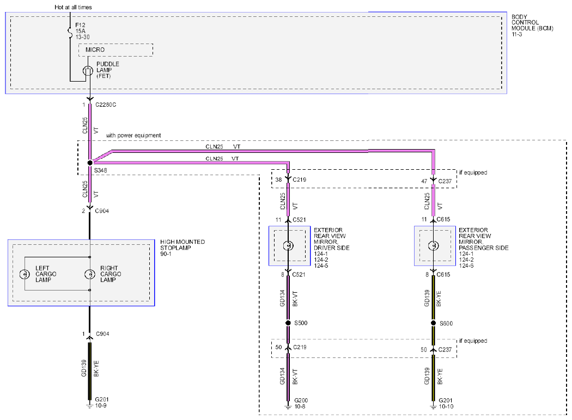Click the 'S500' splice label
This screenshot has width=572, height=420.
pyautogui.click(x=301, y=323)
